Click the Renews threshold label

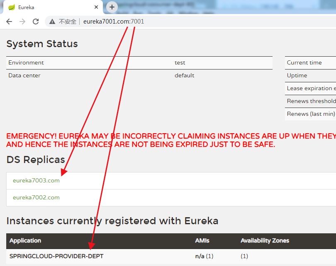coord(312,101)
